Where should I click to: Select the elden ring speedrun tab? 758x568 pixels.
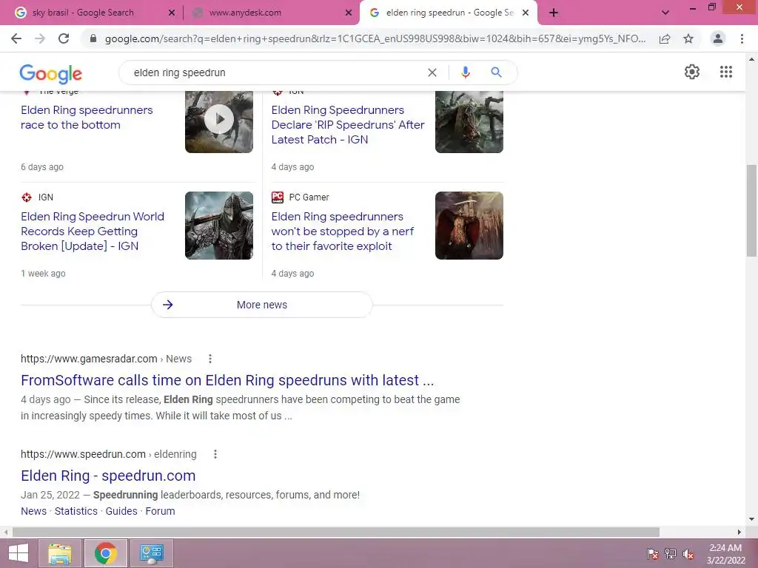[449, 13]
